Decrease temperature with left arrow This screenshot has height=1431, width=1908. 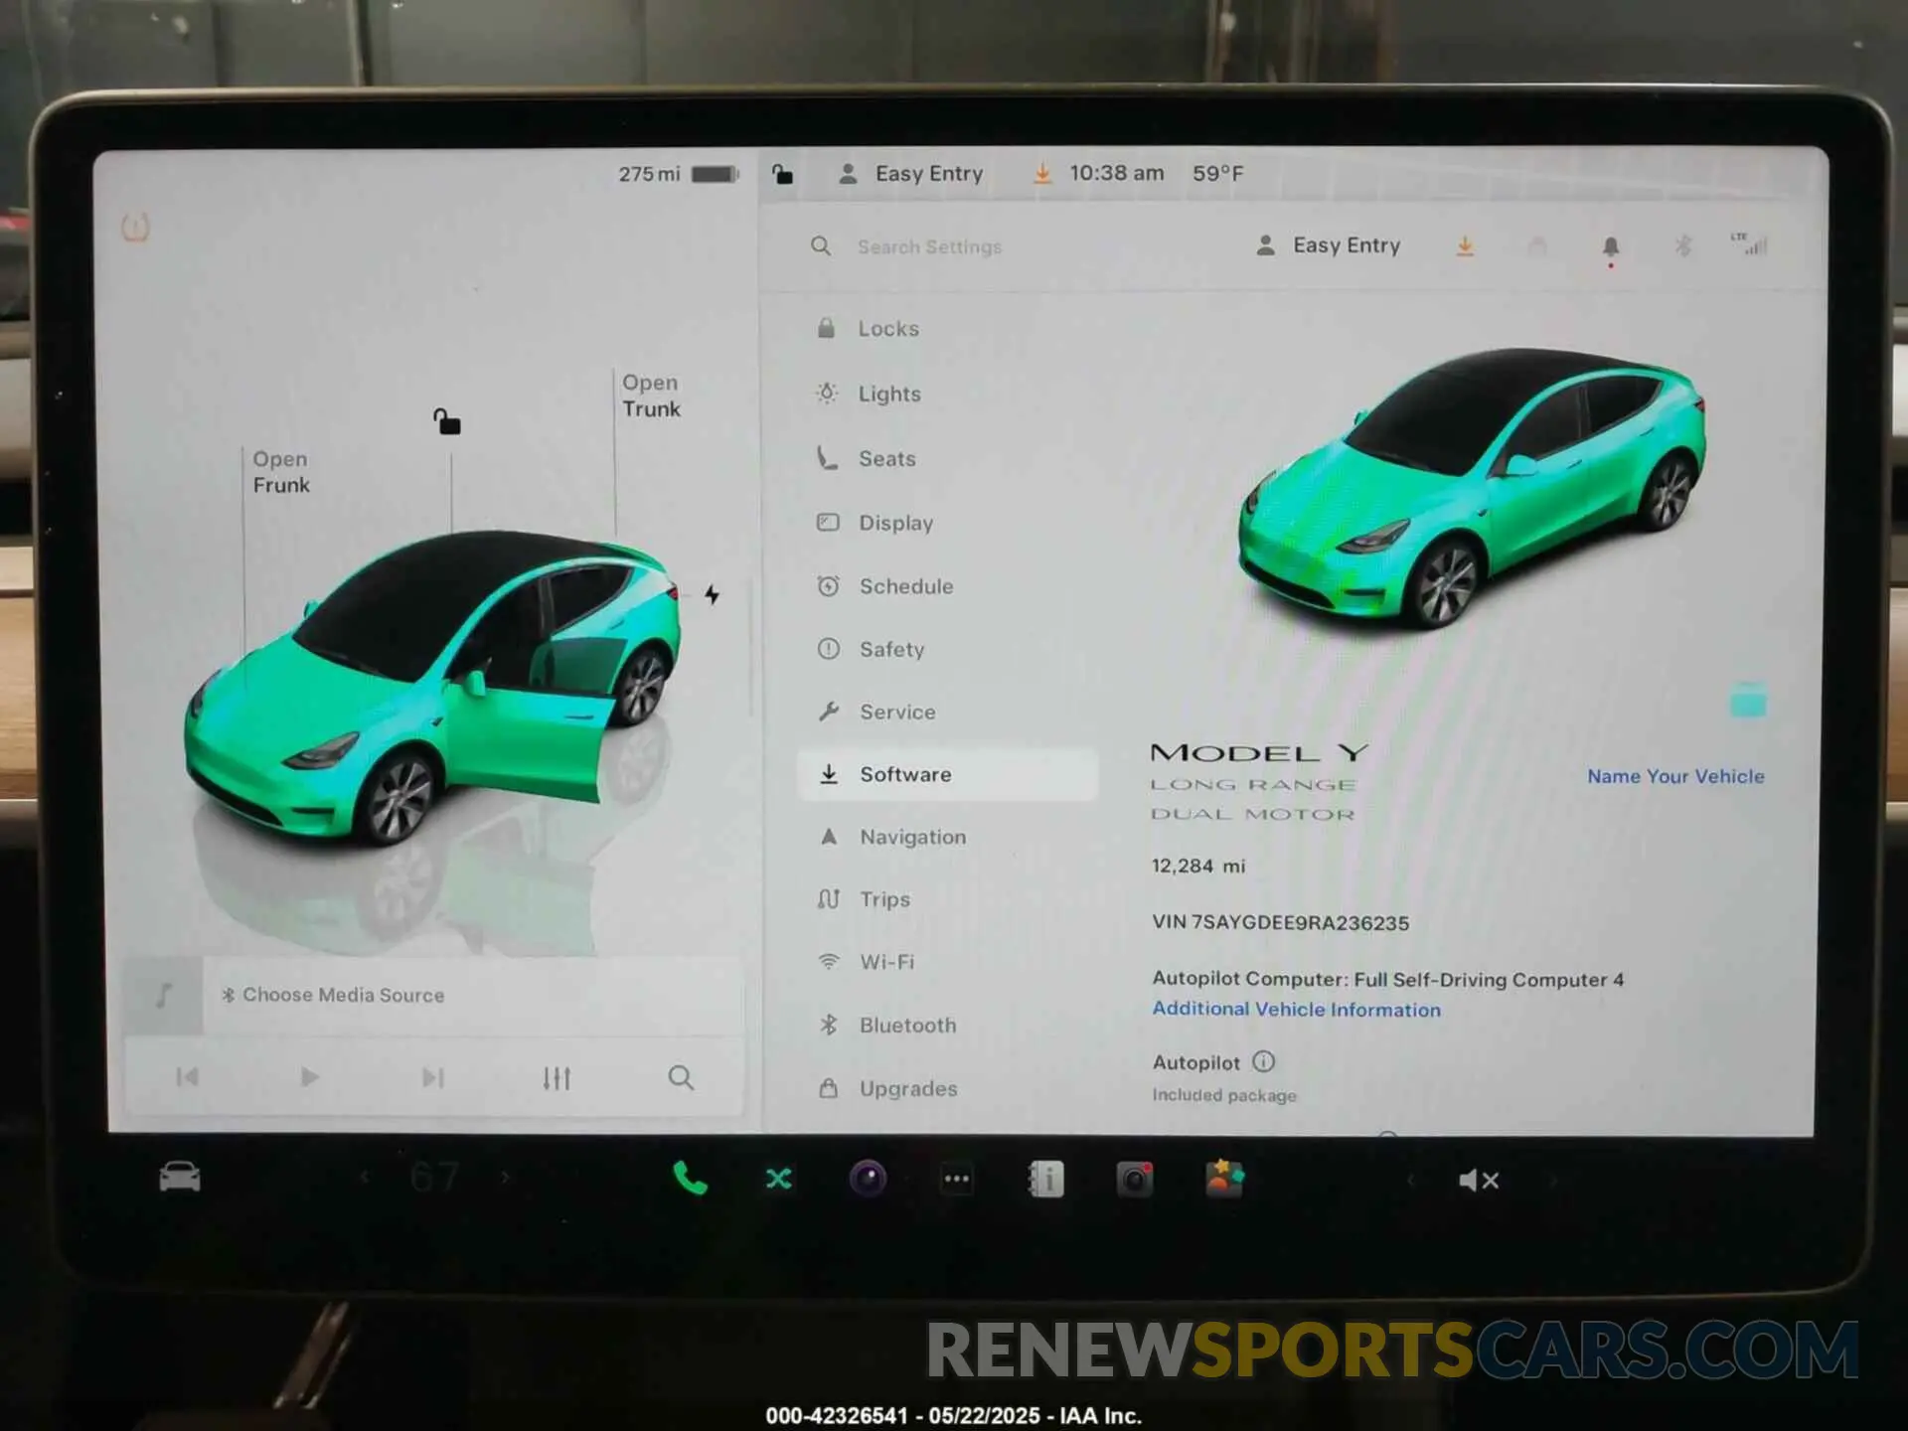coord(365,1178)
